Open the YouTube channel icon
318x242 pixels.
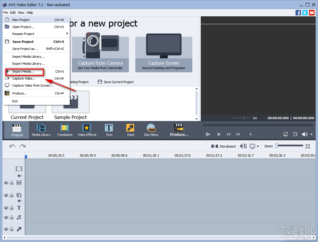312,13
